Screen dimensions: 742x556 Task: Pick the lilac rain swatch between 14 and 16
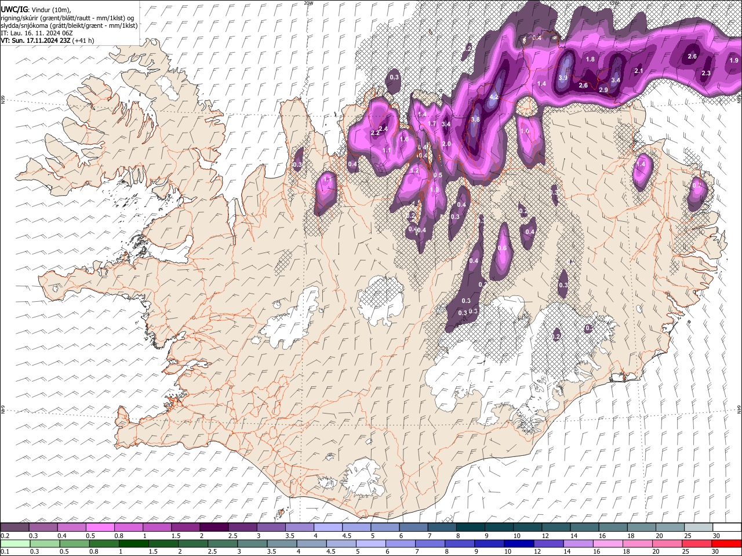tap(579, 543)
